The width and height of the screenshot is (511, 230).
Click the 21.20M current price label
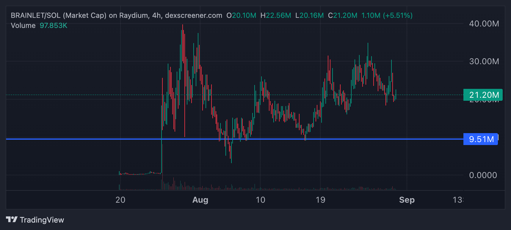(483, 95)
